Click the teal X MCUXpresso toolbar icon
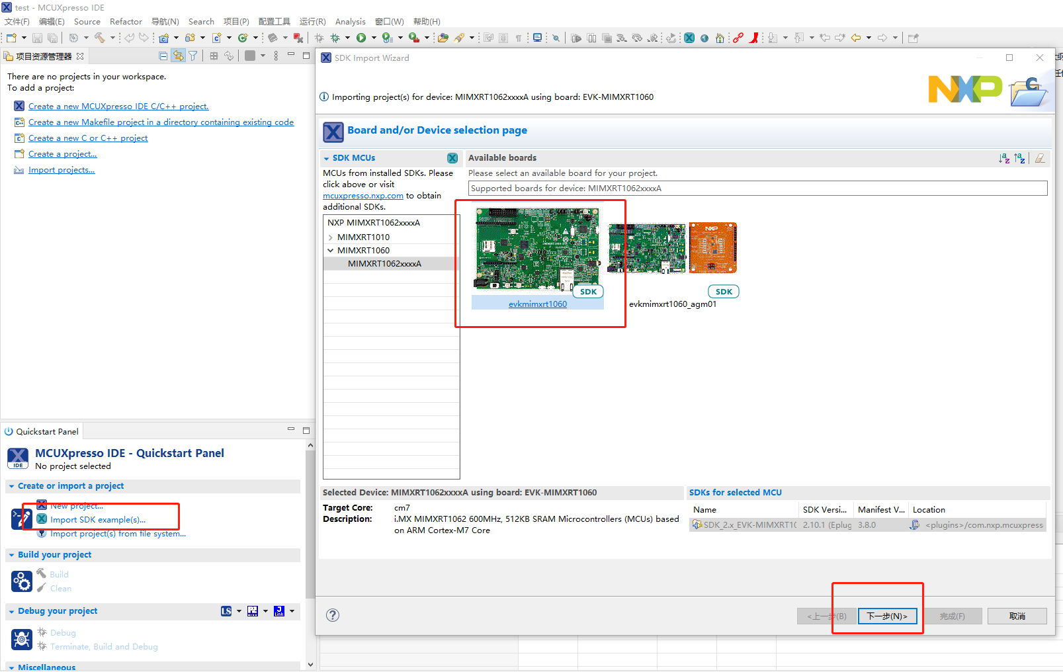This screenshot has width=1063, height=672. 689,38
